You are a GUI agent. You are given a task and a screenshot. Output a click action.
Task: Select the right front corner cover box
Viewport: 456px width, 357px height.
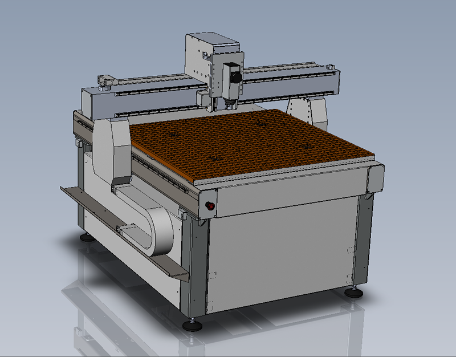click(376, 177)
